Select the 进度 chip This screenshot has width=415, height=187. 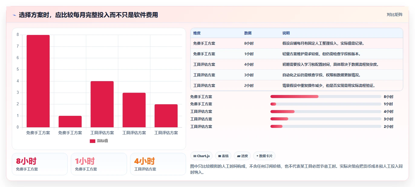[x=242, y=156]
